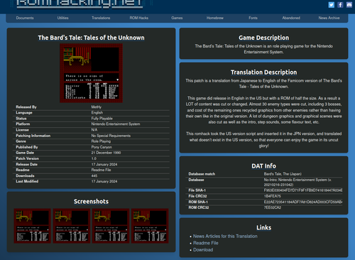Screen dimensions: 355x260
Task: Click the 'Release Date' row label
Action: point(26,164)
